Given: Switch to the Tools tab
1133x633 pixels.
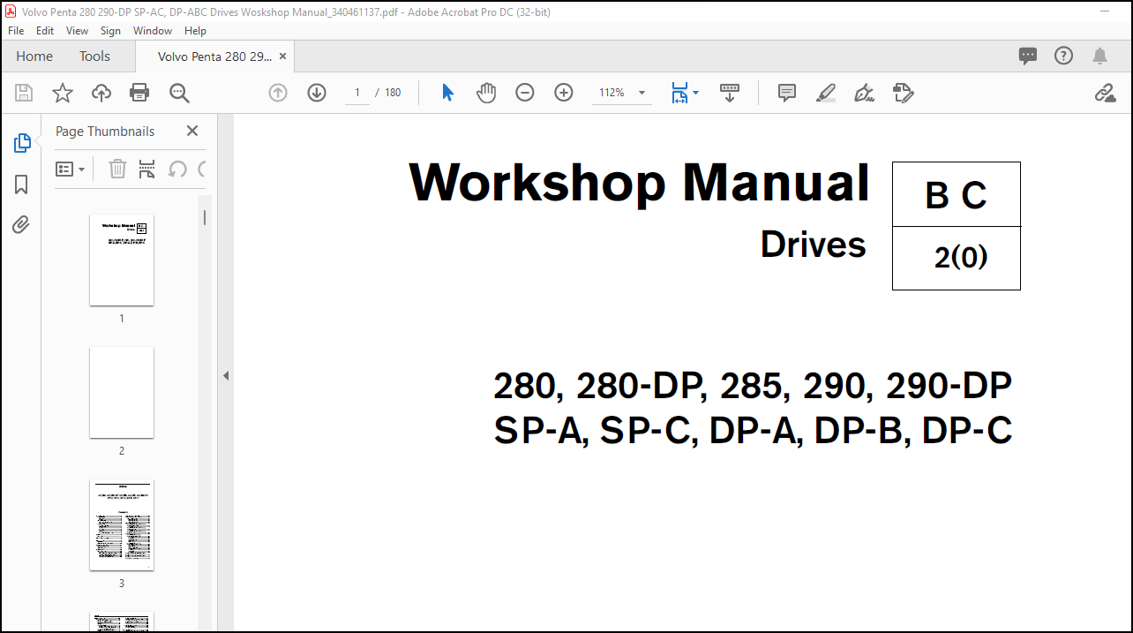Looking at the screenshot, I should (x=95, y=57).
